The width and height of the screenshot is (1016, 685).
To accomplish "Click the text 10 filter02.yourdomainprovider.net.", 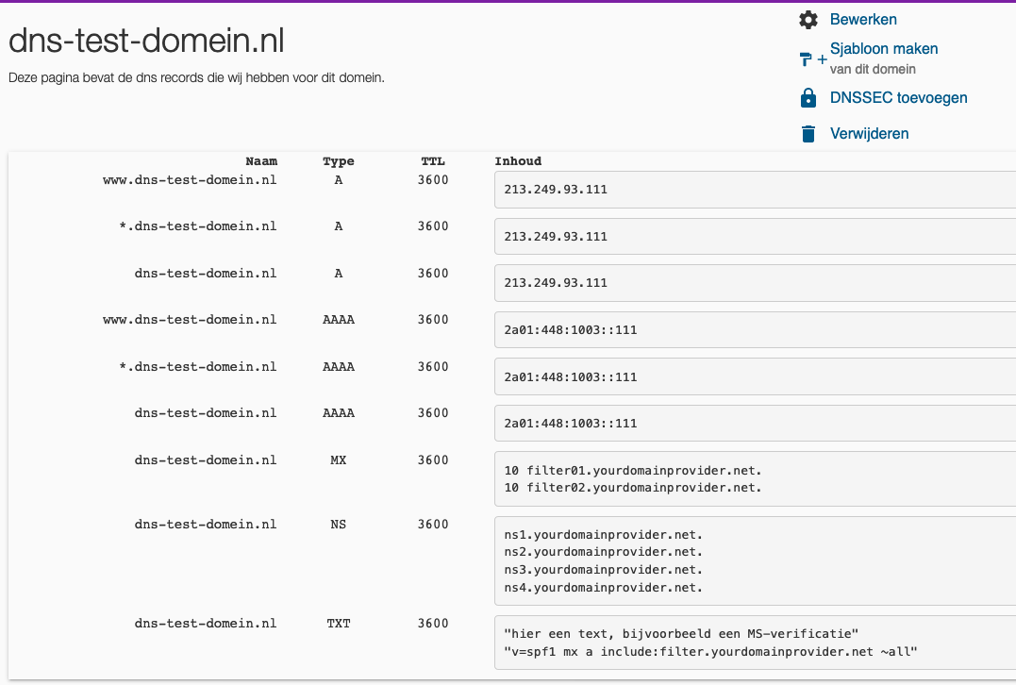I will (x=633, y=488).
